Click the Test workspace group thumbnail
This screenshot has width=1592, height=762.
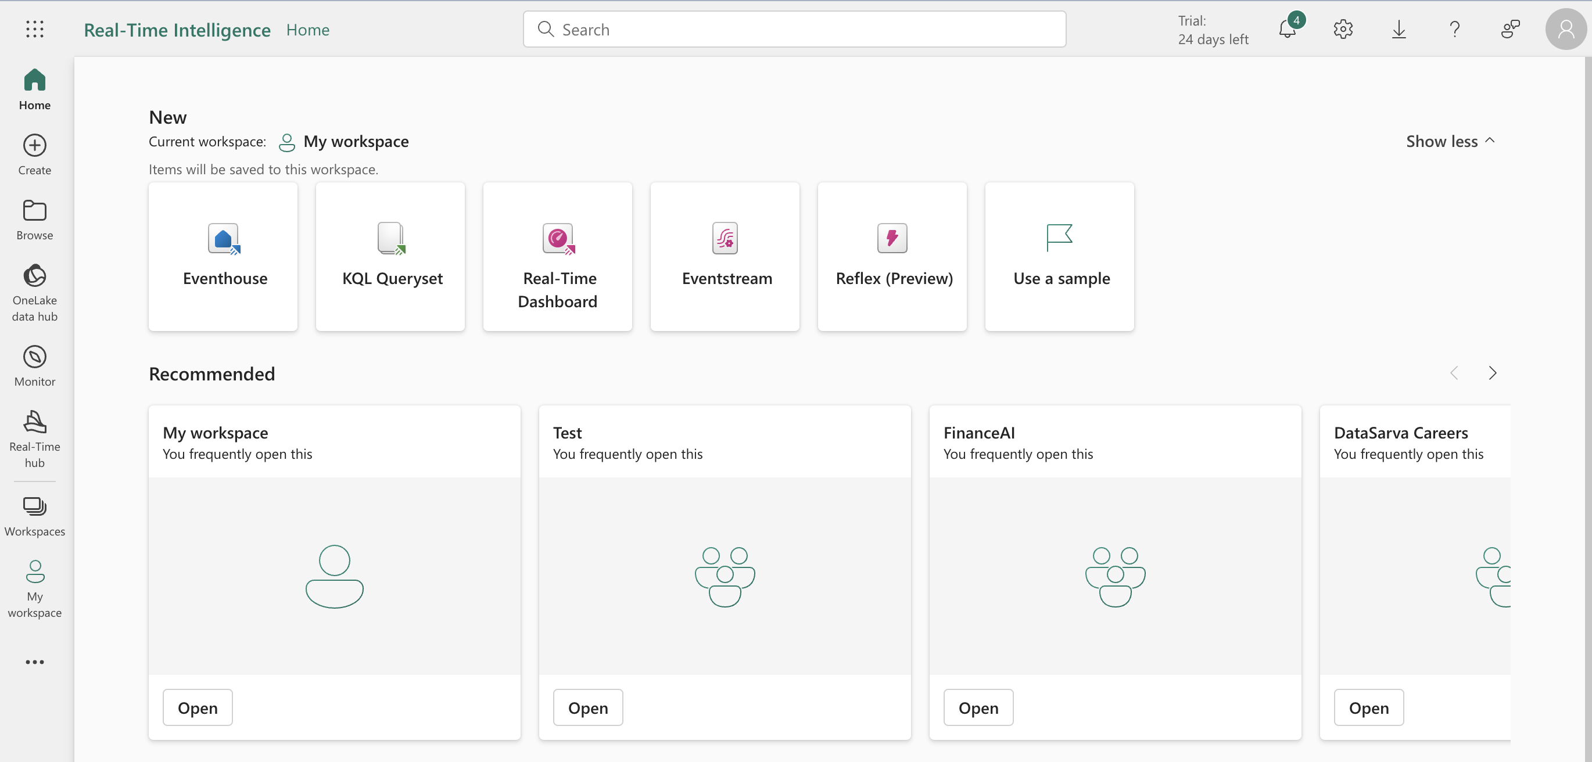click(725, 576)
